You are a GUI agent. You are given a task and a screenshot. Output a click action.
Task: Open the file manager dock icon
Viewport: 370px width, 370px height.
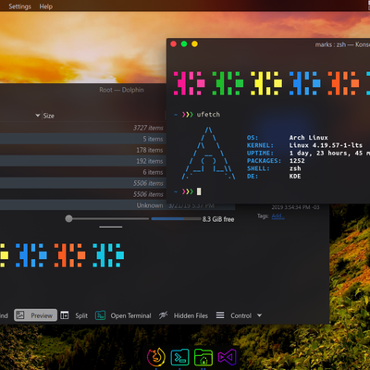[x=203, y=357]
